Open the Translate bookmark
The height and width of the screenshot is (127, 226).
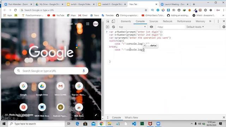(x=108, y=15)
